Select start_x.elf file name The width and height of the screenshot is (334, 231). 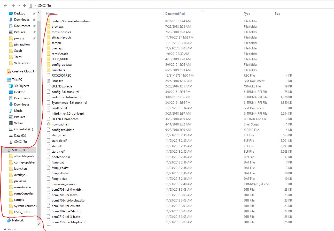click(x=58, y=152)
